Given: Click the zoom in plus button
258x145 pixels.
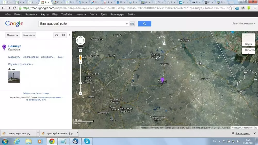Looking at the screenshot, I should coord(80,63).
